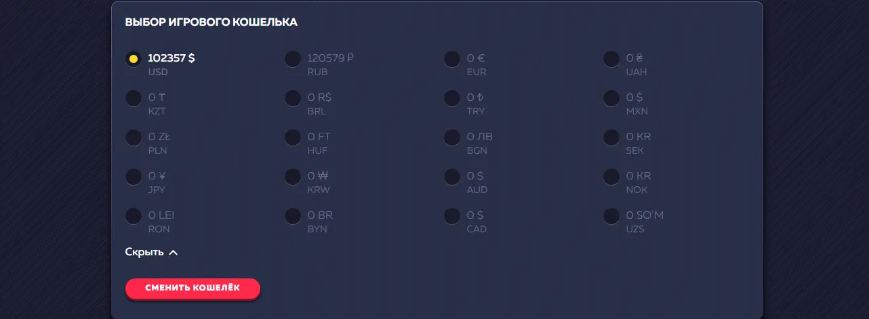Pick the BRL wallet radio button
The image size is (869, 319).
[293, 98]
